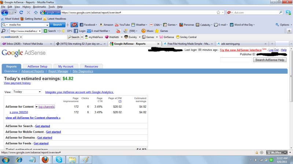The height and width of the screenshot is (164, 293).
Task: Click the Ask toolbar blue Search button
Action: [58, 24]
